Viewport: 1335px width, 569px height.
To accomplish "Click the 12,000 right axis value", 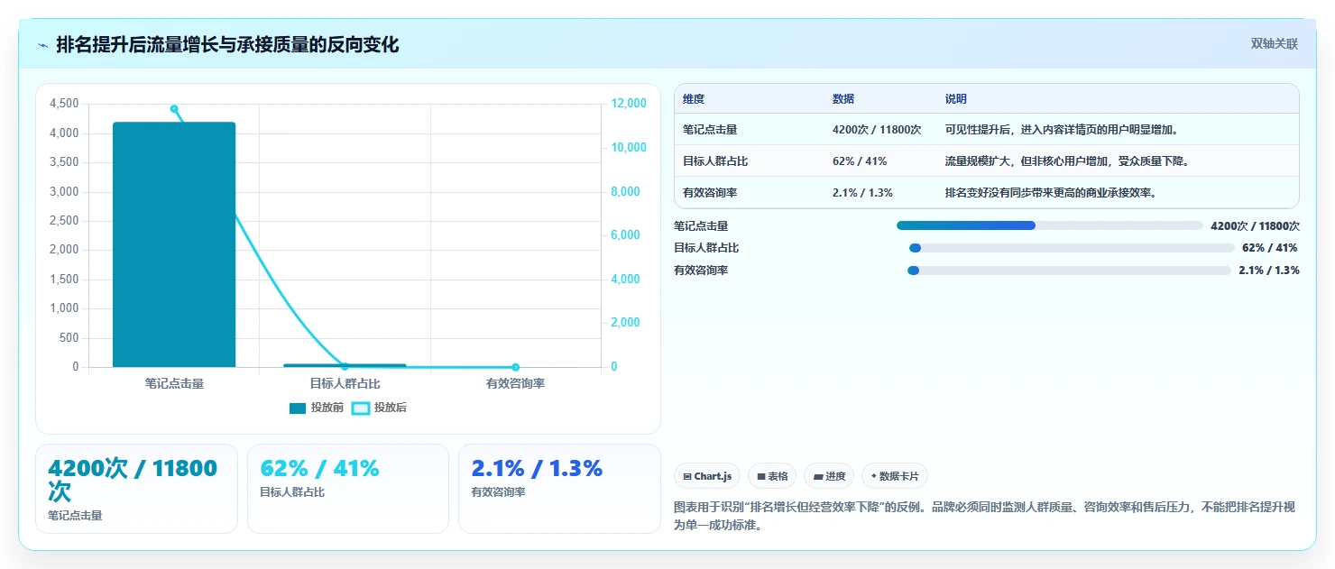I will tap(629, 104).
